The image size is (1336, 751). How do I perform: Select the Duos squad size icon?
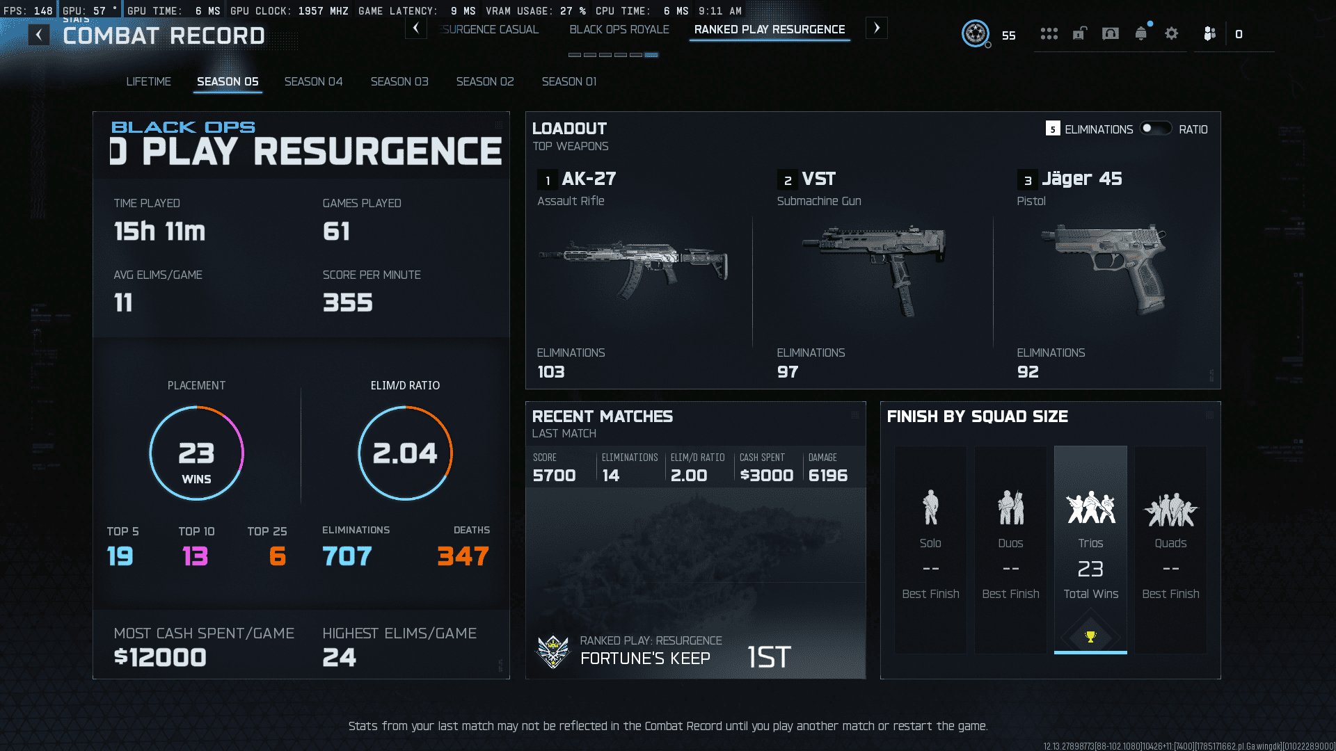[x=1011, y=507]
